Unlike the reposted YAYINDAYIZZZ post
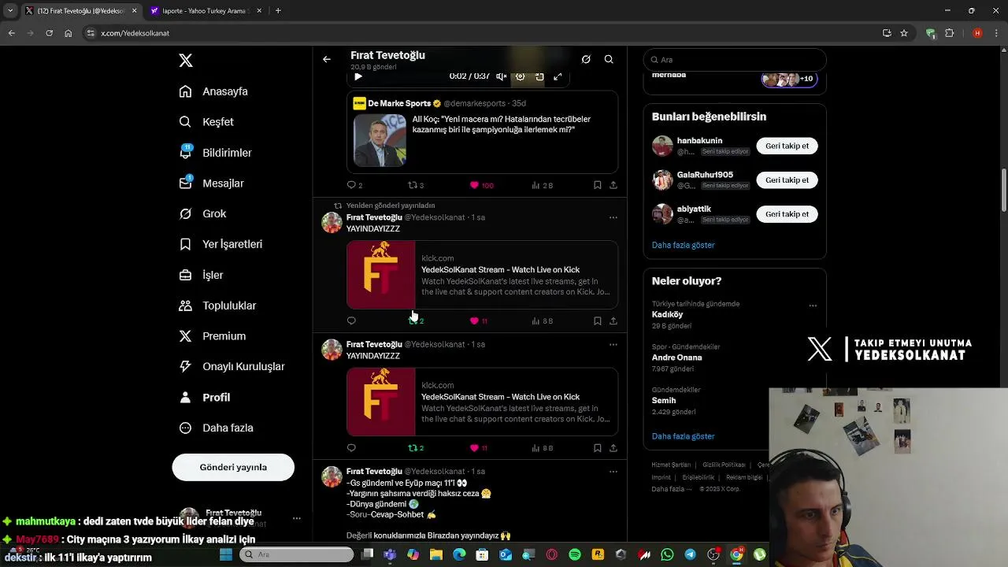The image size is (1008, 567). (x=479, y=321)
